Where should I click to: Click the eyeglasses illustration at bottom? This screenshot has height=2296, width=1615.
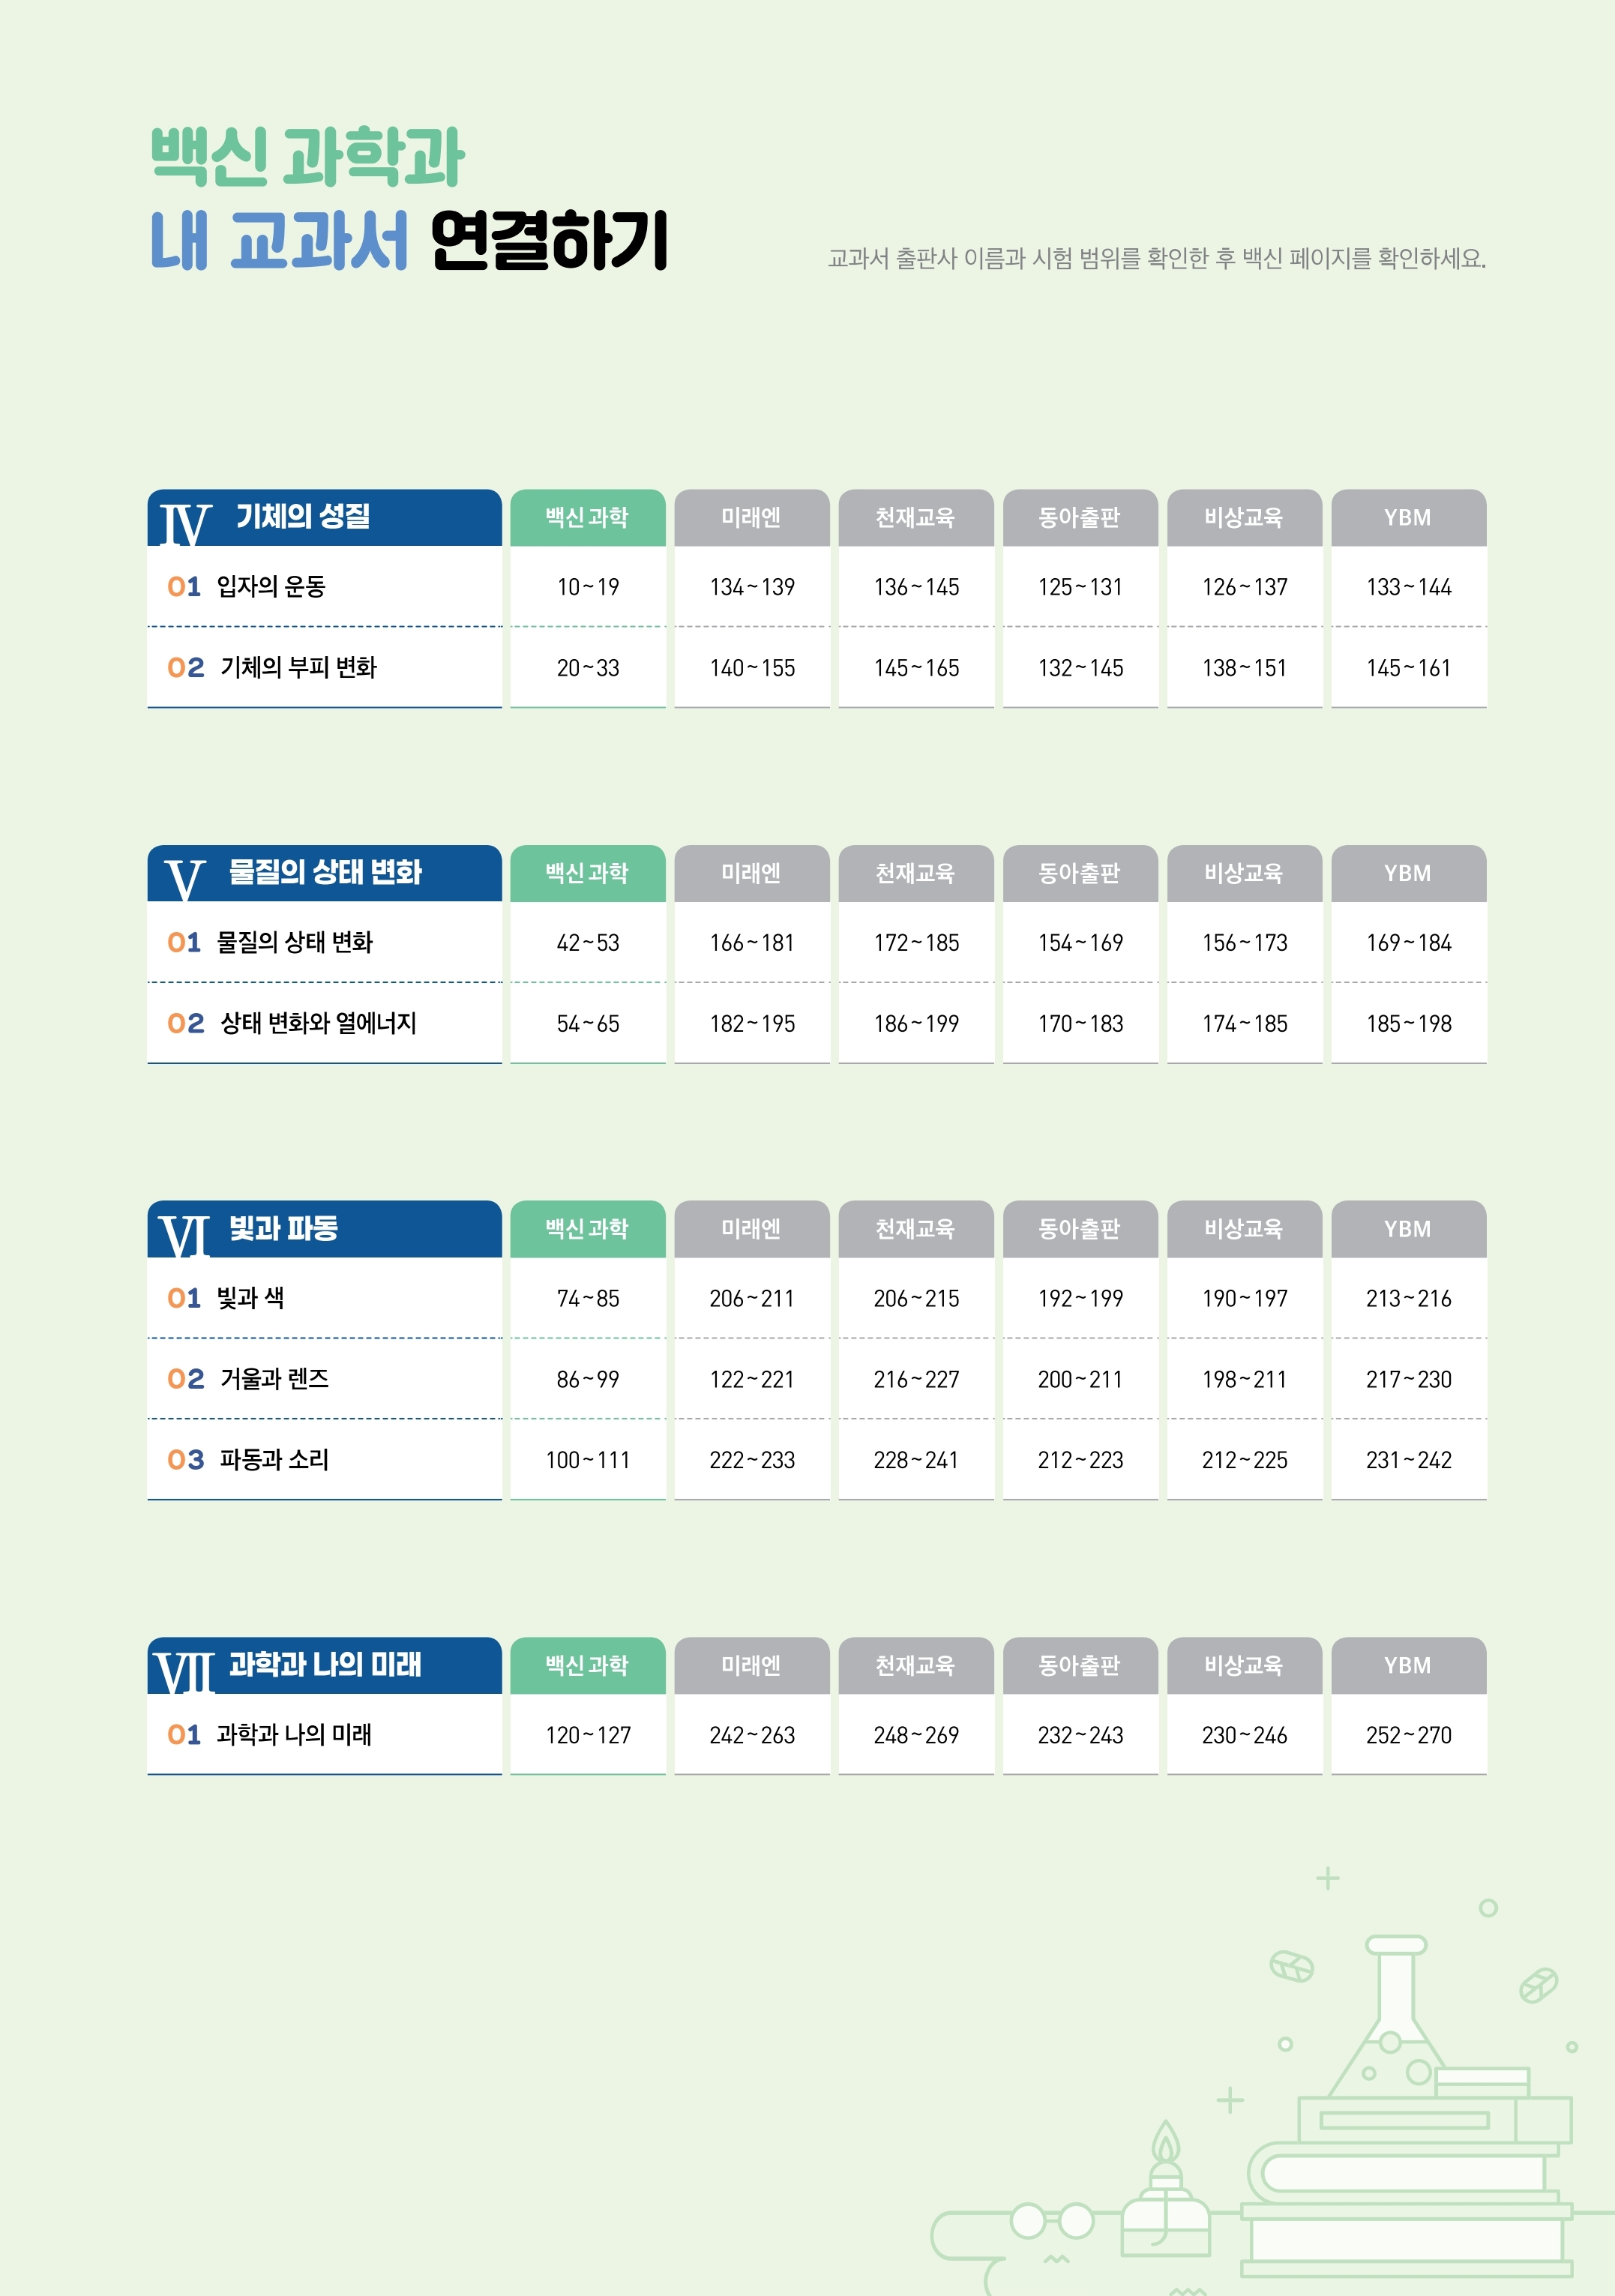[1052, 2222]
